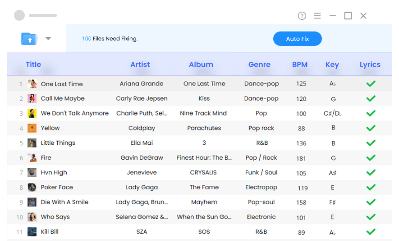Click artist Coldplay

pos(142,128)
